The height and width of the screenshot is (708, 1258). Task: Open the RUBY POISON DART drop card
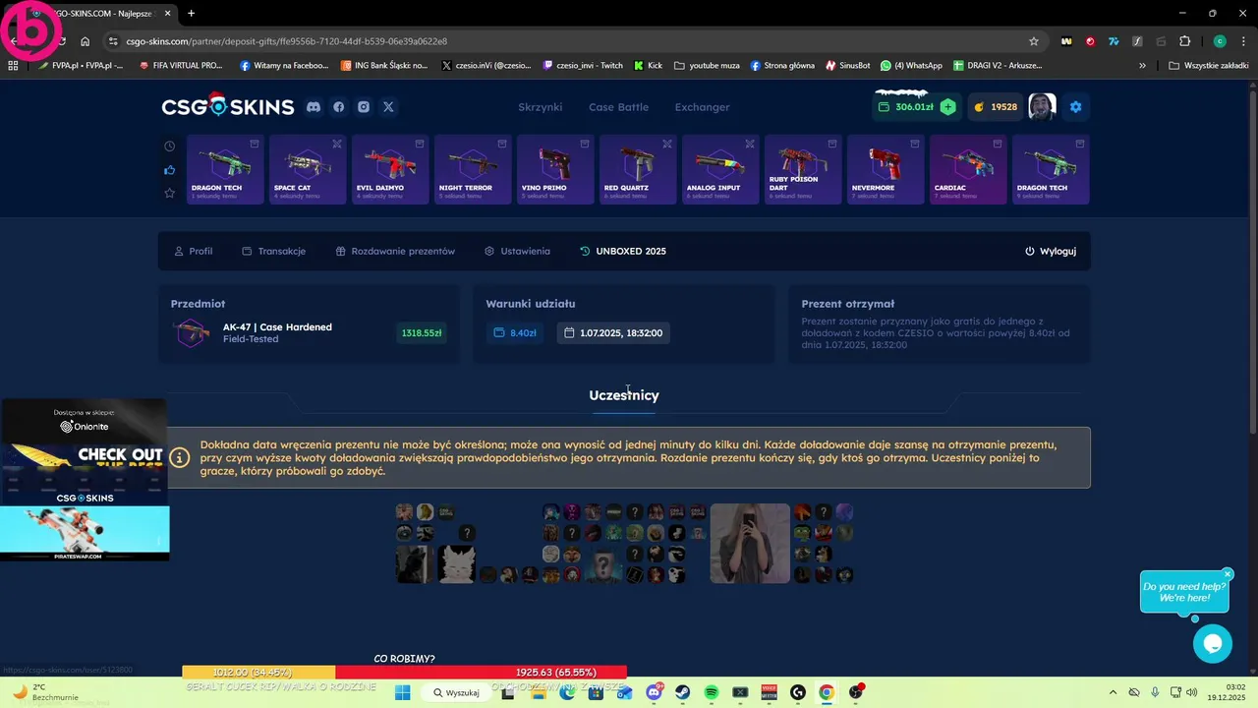[801, 169]
